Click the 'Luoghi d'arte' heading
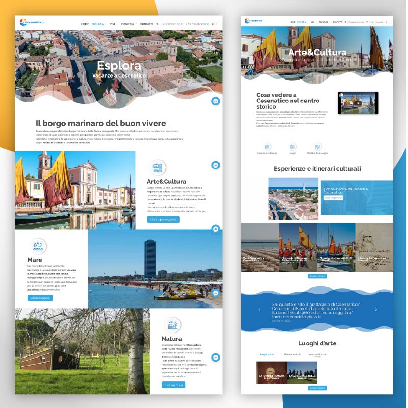The height and width of the screenshot is (408, 408). point(317,343)
